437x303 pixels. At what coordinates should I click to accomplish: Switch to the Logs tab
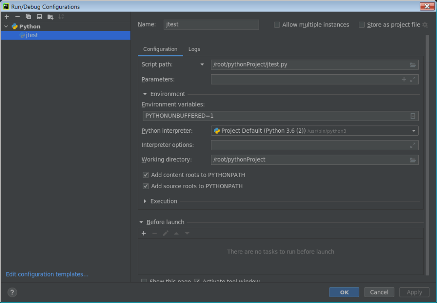coord(194,49)
